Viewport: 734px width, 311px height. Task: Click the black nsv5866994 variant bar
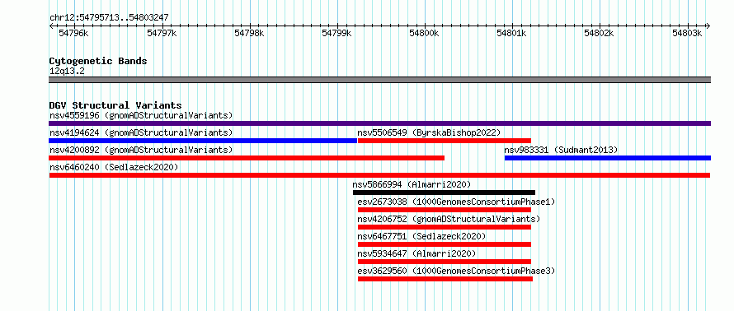pyautogui.click(x=444, y=193)
